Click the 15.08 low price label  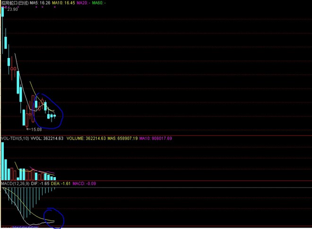click(36, 129)
